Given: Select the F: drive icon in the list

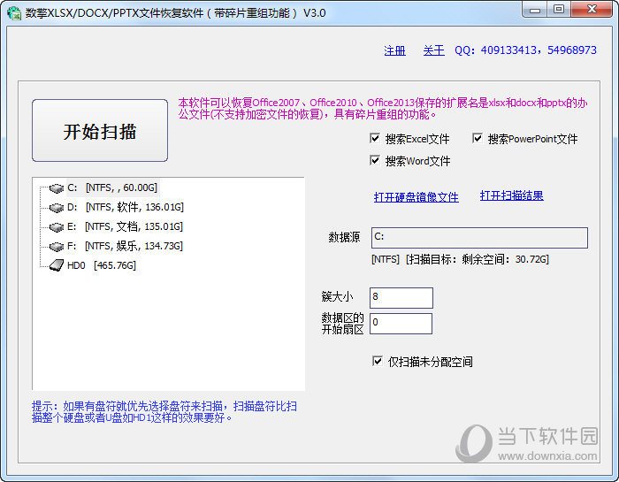Looking at the screenshot, I should 57,247.
